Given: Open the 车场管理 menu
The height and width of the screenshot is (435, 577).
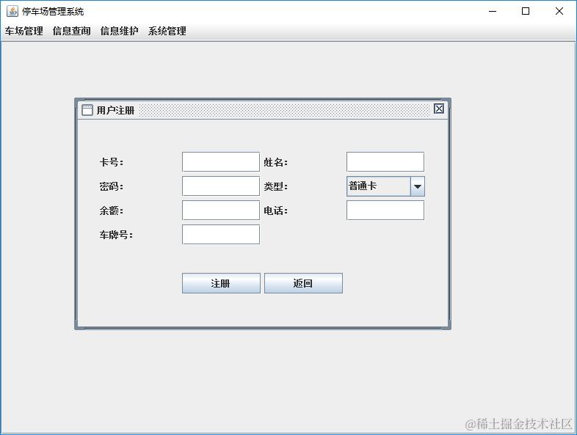Looking at the screenshot, I should click(24, 31).
